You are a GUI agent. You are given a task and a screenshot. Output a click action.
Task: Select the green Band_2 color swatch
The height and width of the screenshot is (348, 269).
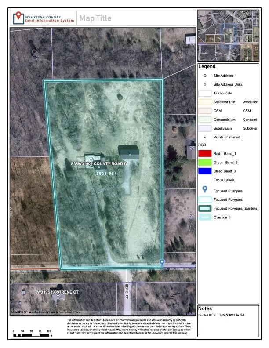[205, 162]
